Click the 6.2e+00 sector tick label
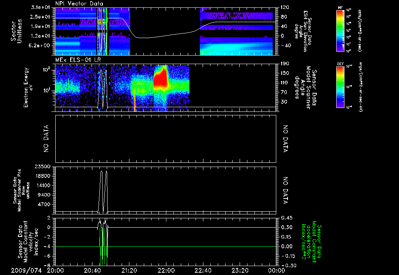Image resolution: width=399 pixels, height=275 pixels. click(39, 45)
